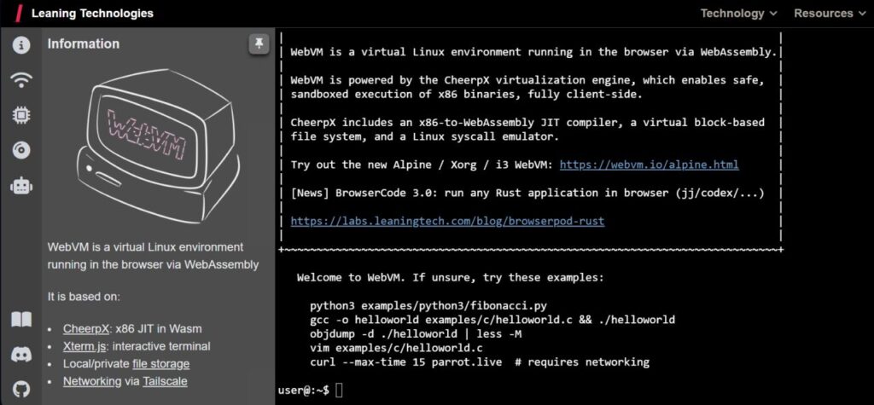Click the objdump -d ./helloworld example line
The width and height of the screenshot is (874, 405).
point(416,334)
